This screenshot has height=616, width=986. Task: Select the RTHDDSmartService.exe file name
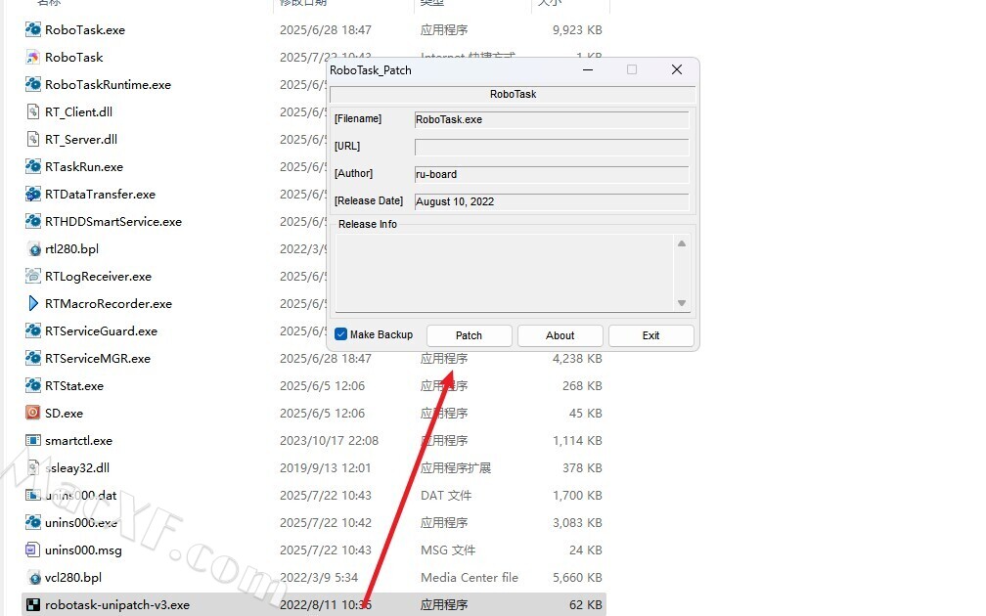[113, 221]
